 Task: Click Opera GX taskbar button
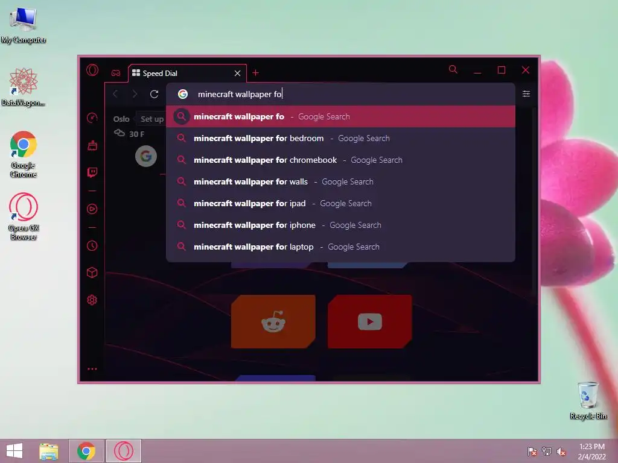[x=124, y=451]
